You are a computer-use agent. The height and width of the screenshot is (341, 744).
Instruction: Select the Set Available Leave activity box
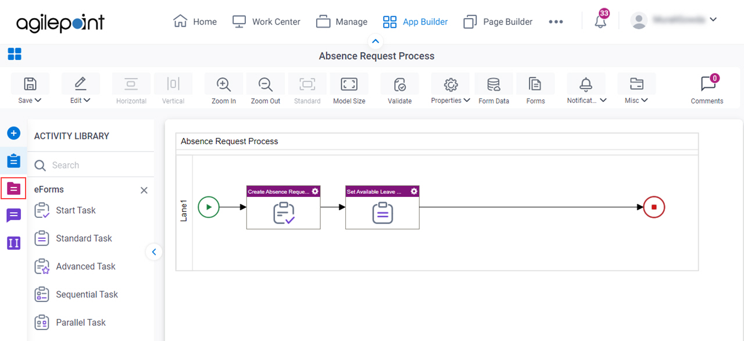point(382,207)
